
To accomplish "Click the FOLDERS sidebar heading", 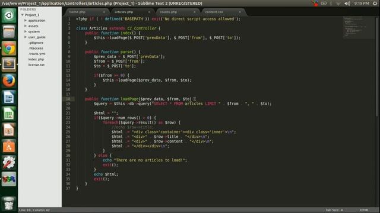I will click(x=28, y=9).
